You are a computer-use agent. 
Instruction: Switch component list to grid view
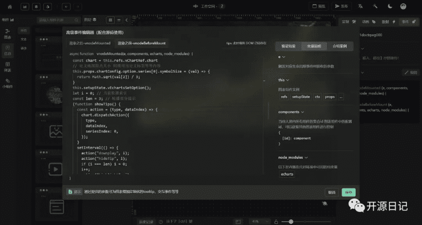point(110,20)
